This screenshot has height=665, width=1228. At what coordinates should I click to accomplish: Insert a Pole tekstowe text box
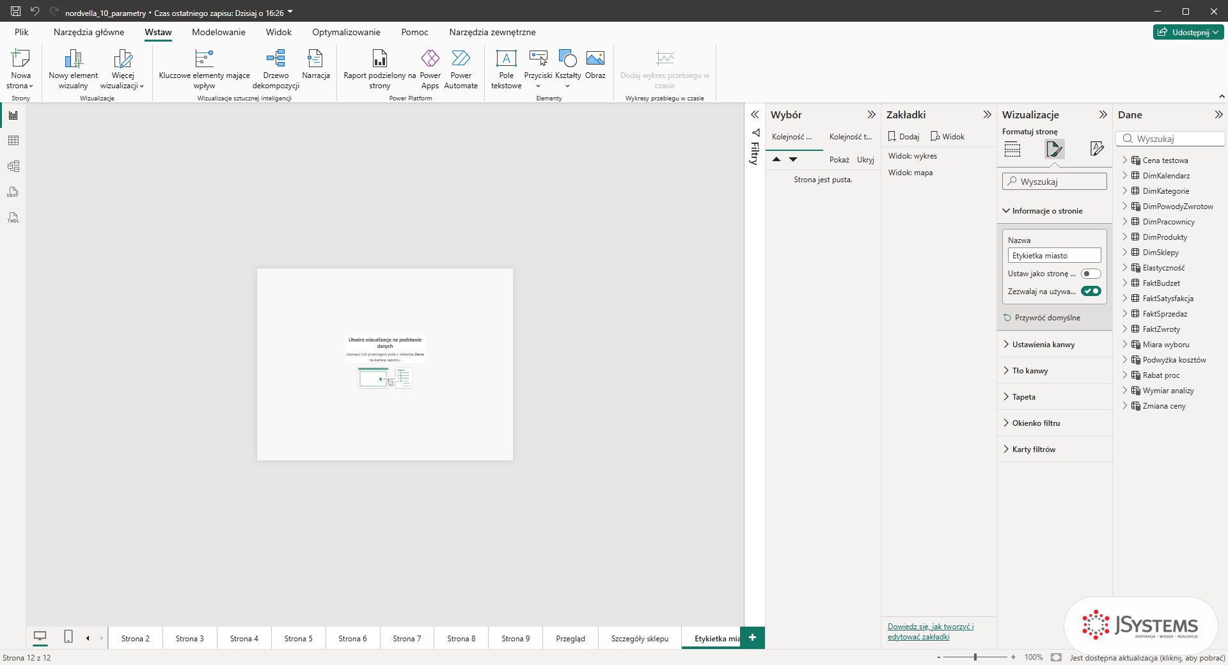506,70
